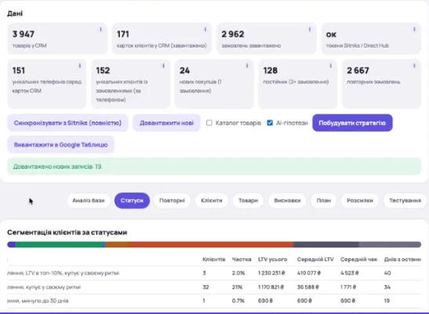This screenshot has width=429, height=314.
Task: Click green segment of status distribution bar
Action: (60, 244)
